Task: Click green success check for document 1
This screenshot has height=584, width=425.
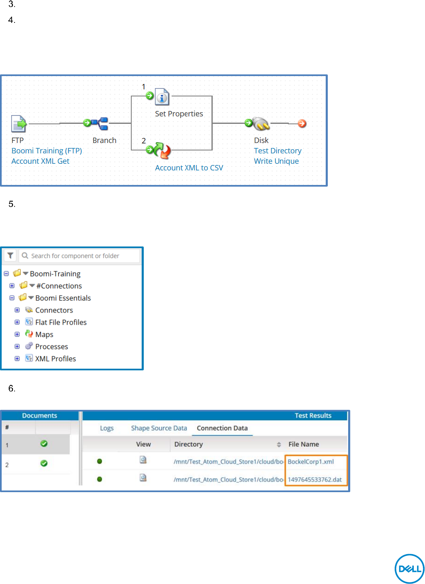Action: coord(44,444)
